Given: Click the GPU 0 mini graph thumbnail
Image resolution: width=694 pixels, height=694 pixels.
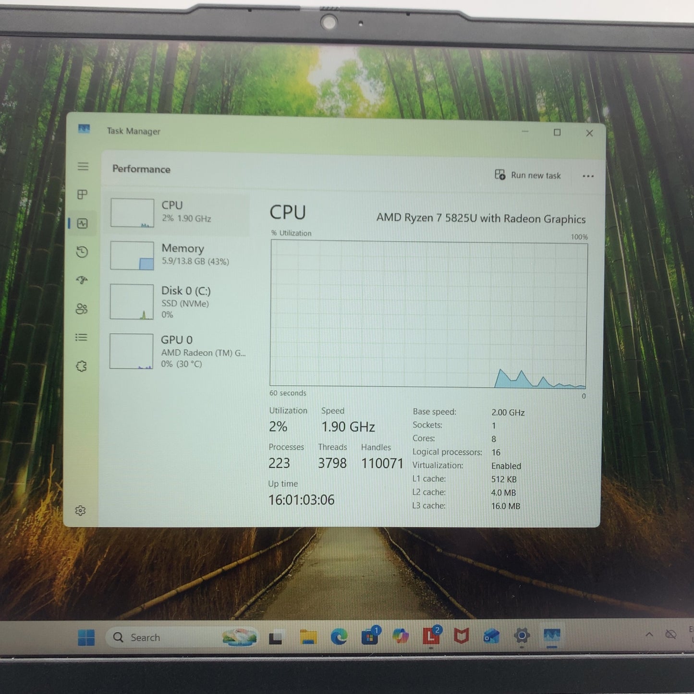Looking at the screenshot, I should tap(131, 352).
